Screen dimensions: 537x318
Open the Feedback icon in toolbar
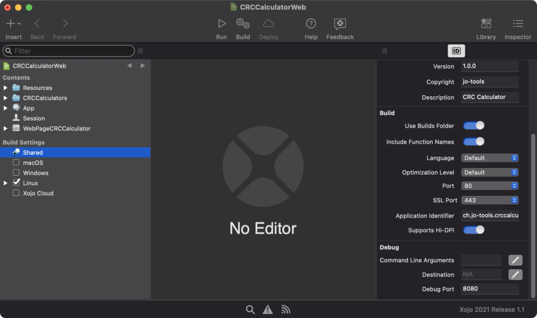340,24
